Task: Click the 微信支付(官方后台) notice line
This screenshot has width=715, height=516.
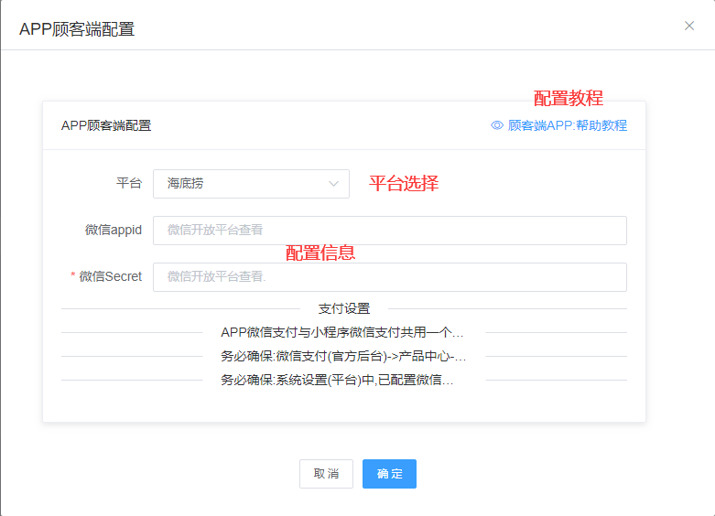Action: (343, 357)
